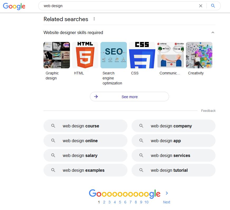The width and height of the screenshot is (230, 210).
Task: Click the right-arrow inside See more button
Action: [96, 97]
